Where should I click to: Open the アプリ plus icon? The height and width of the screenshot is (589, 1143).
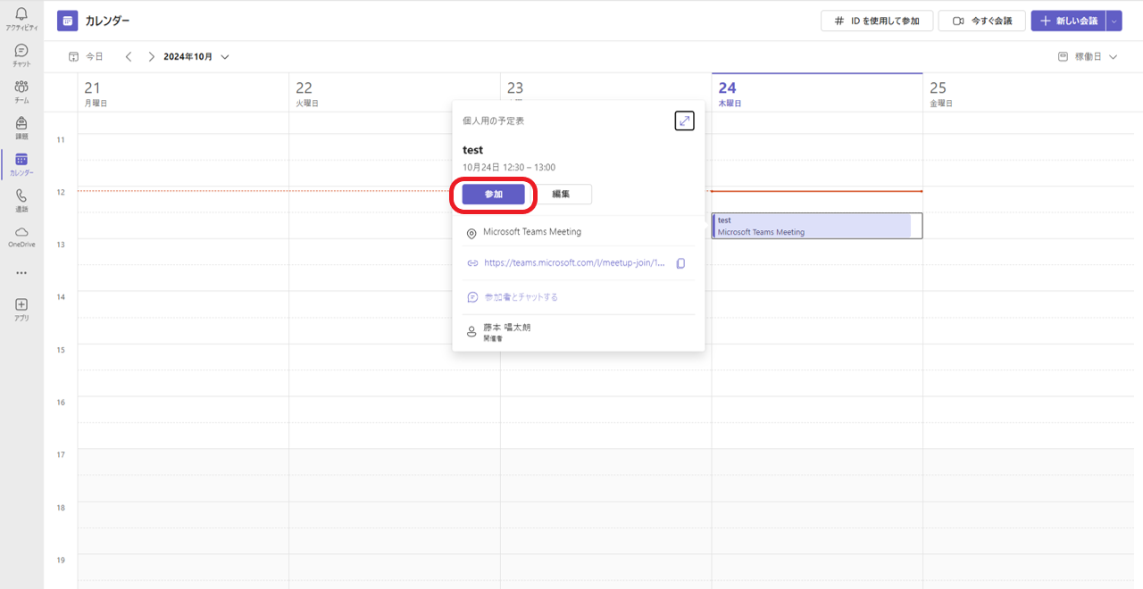point(21,306)
